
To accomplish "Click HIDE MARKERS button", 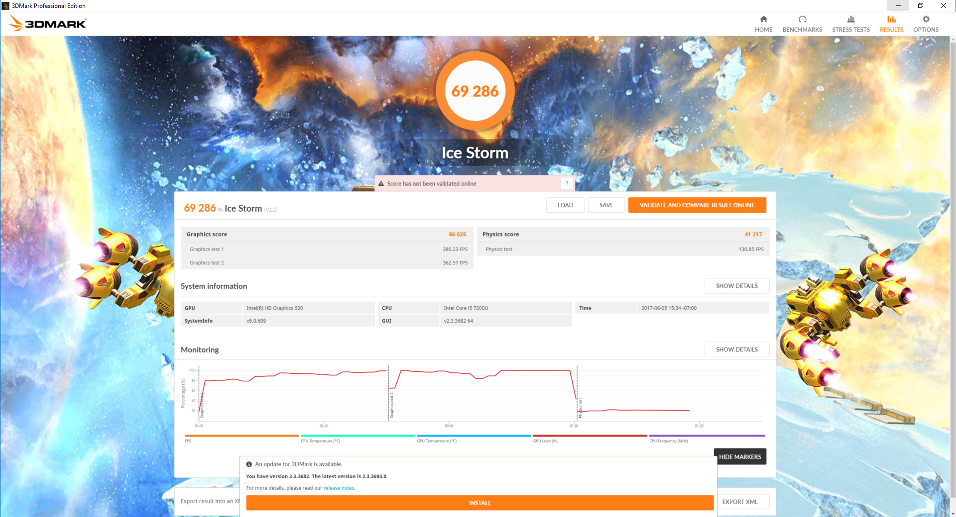I will pos(740,457).
